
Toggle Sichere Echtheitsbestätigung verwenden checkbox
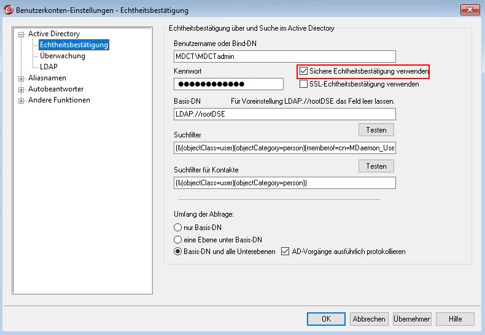[304, 72]
